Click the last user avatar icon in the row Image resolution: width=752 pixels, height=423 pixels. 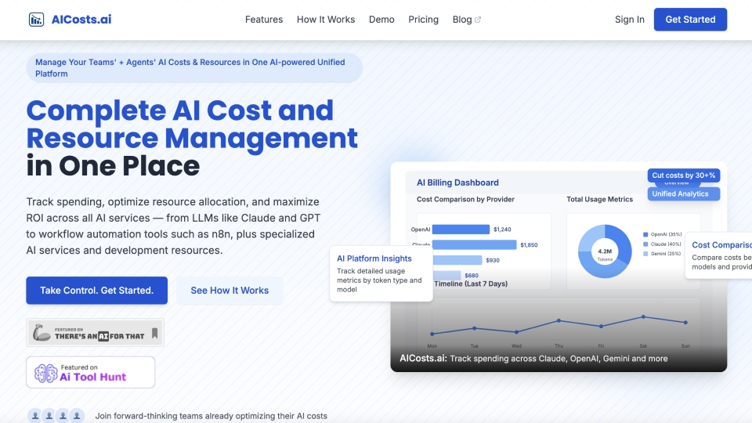[77, 416]
